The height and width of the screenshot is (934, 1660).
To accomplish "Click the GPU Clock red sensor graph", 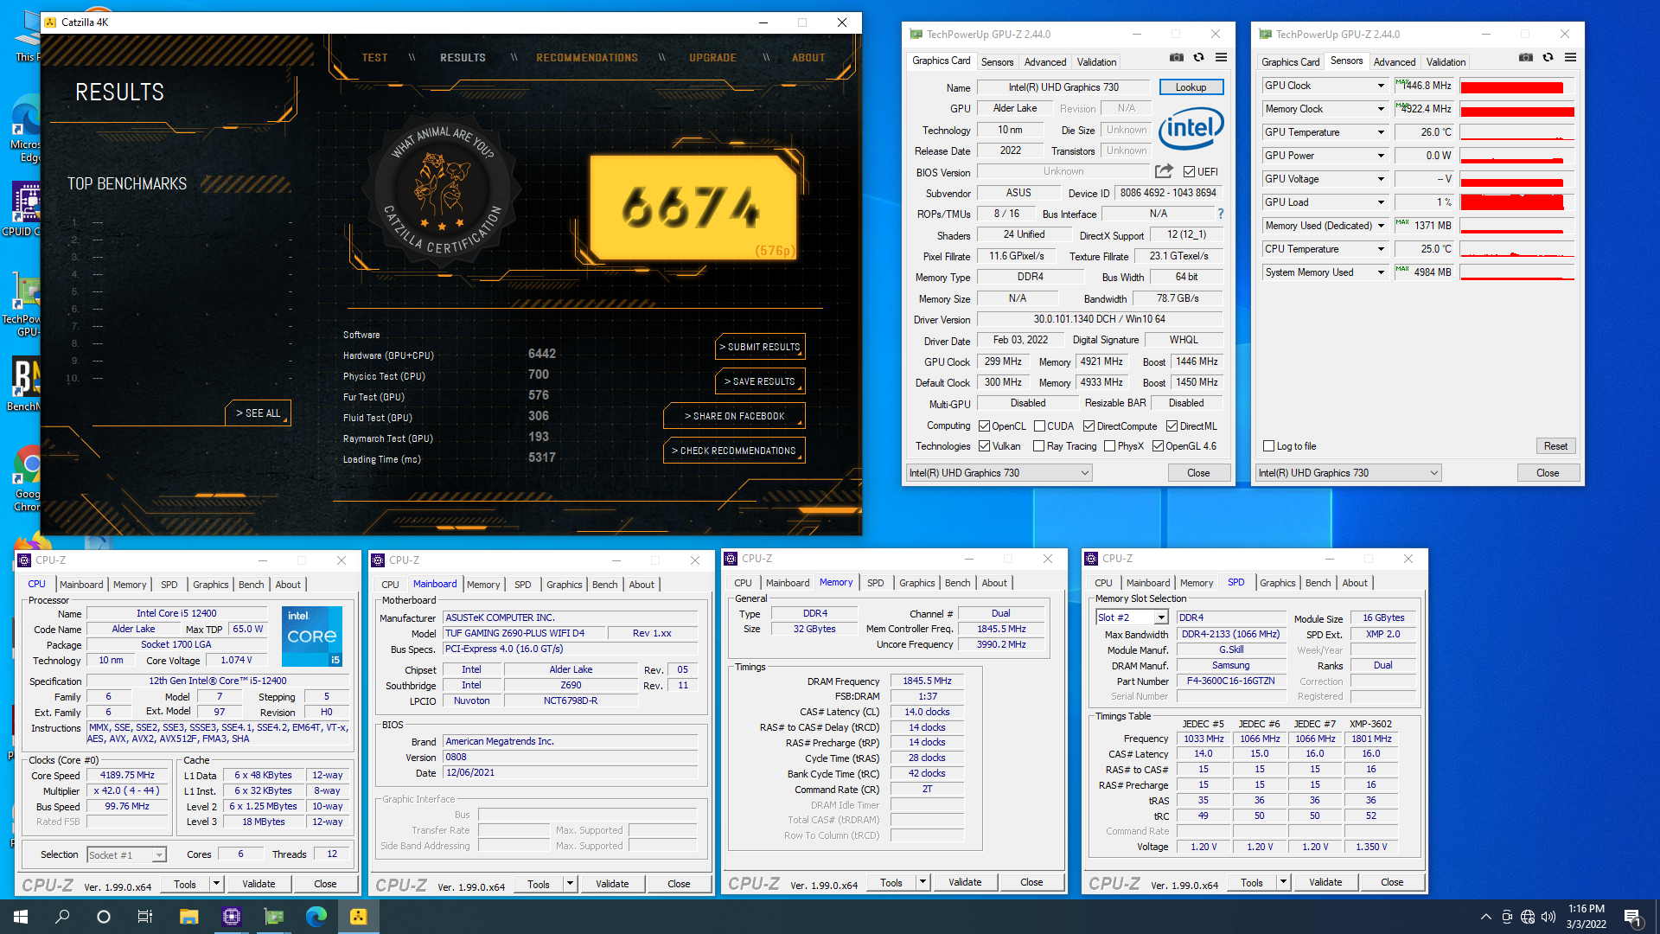I will pyautogui.click(x=1517, y=86).
